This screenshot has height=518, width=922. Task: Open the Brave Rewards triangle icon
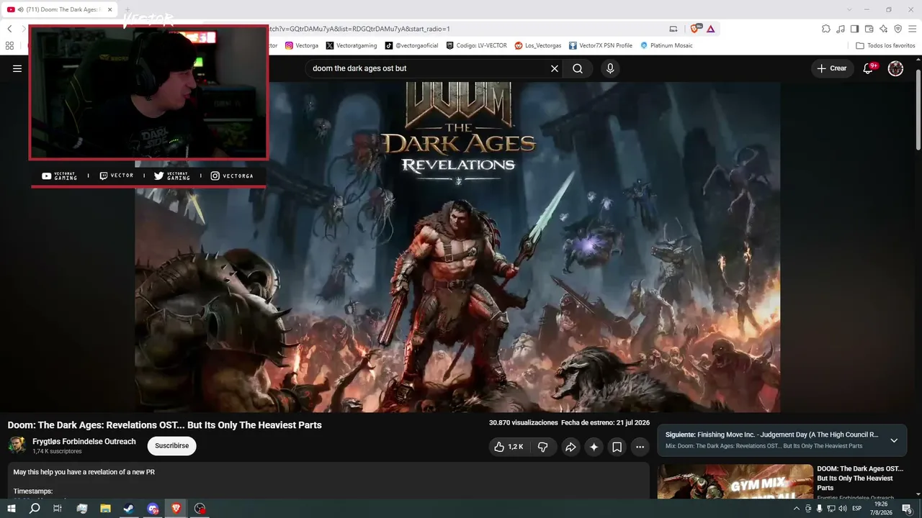[710, 29]
